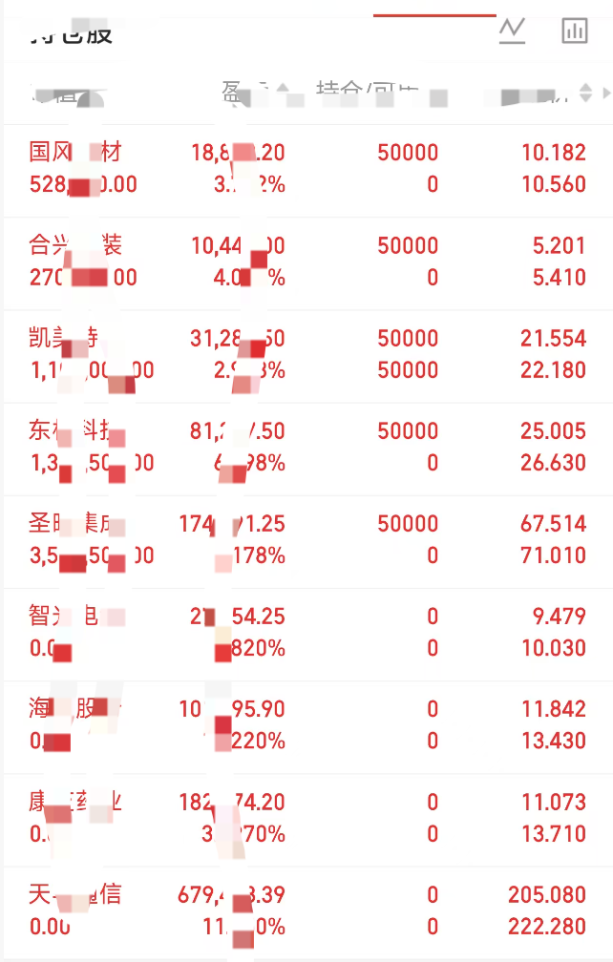This screenshot has width=613, height=962.
Task: Click the first market value column header
Action: click(x=68, y=96)
